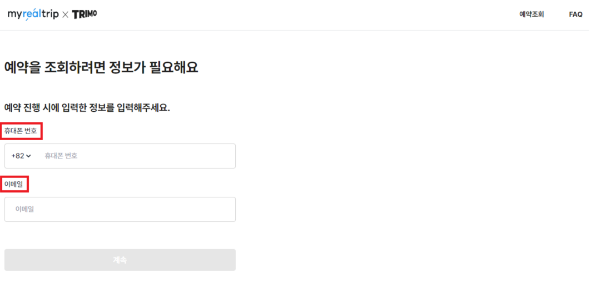Open the FAQ page from header
This screenshot has width=591, height=292.
575,14
